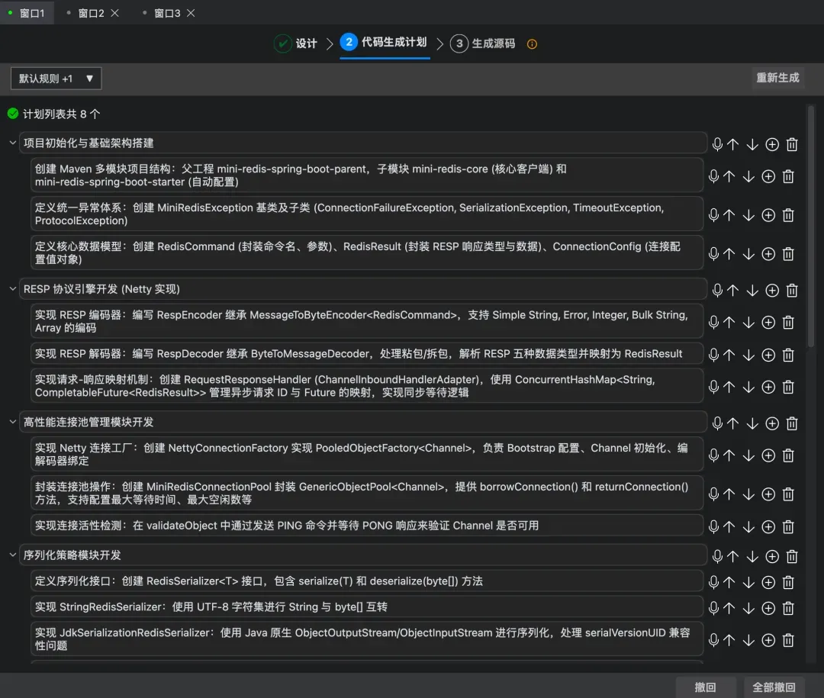The height and width of the screenshot is (698, 824).
Task: Delete the 实现连接活性检测 task
Action: coord(788,526)
